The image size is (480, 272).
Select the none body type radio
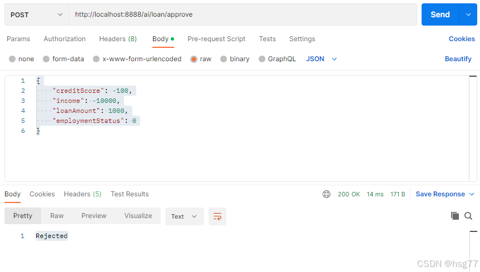pyautogui.click(x=12, y=59)
